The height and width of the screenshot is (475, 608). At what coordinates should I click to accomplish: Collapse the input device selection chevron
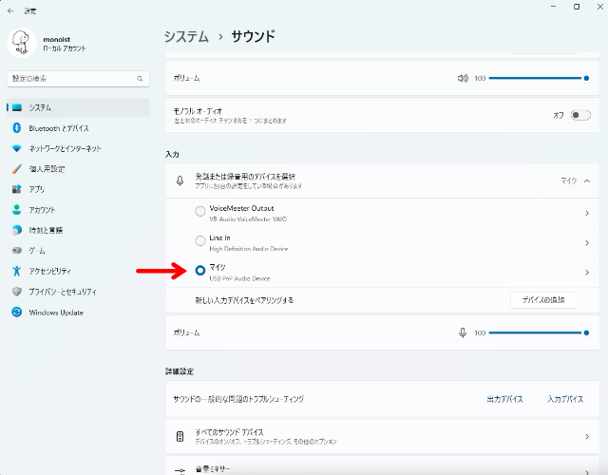tap(587, 180)
